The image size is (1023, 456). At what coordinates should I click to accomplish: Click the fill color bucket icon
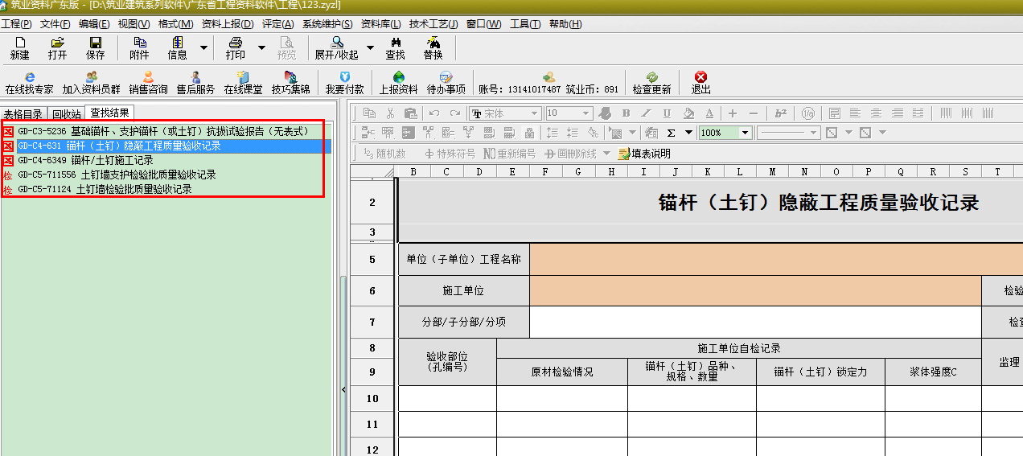[x=688, y=113]
